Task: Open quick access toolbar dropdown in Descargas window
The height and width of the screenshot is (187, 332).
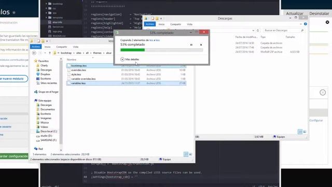Action: (x=161, y=19)
